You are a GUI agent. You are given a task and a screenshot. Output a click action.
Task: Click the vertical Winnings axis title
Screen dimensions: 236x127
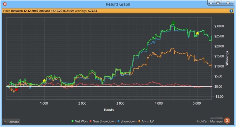coord(227,58)
